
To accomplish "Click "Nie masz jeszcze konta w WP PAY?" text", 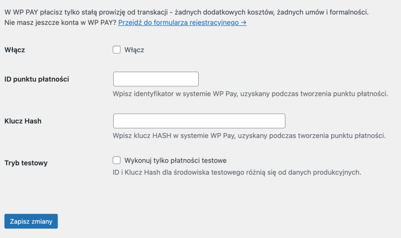I will [60, 23].
